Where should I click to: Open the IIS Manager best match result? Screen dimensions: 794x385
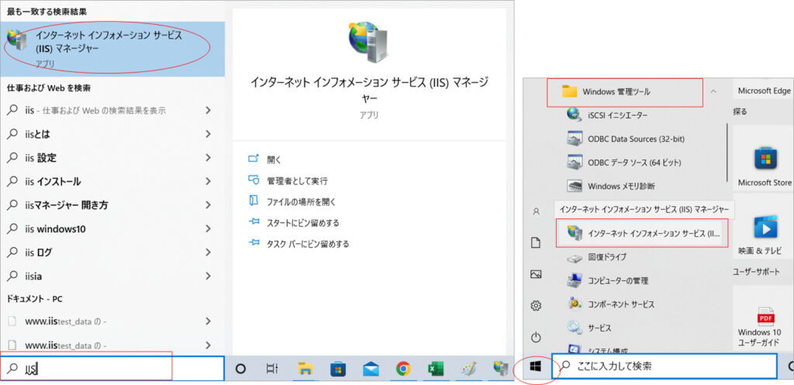pyautogui.click(x=112, y=49)
